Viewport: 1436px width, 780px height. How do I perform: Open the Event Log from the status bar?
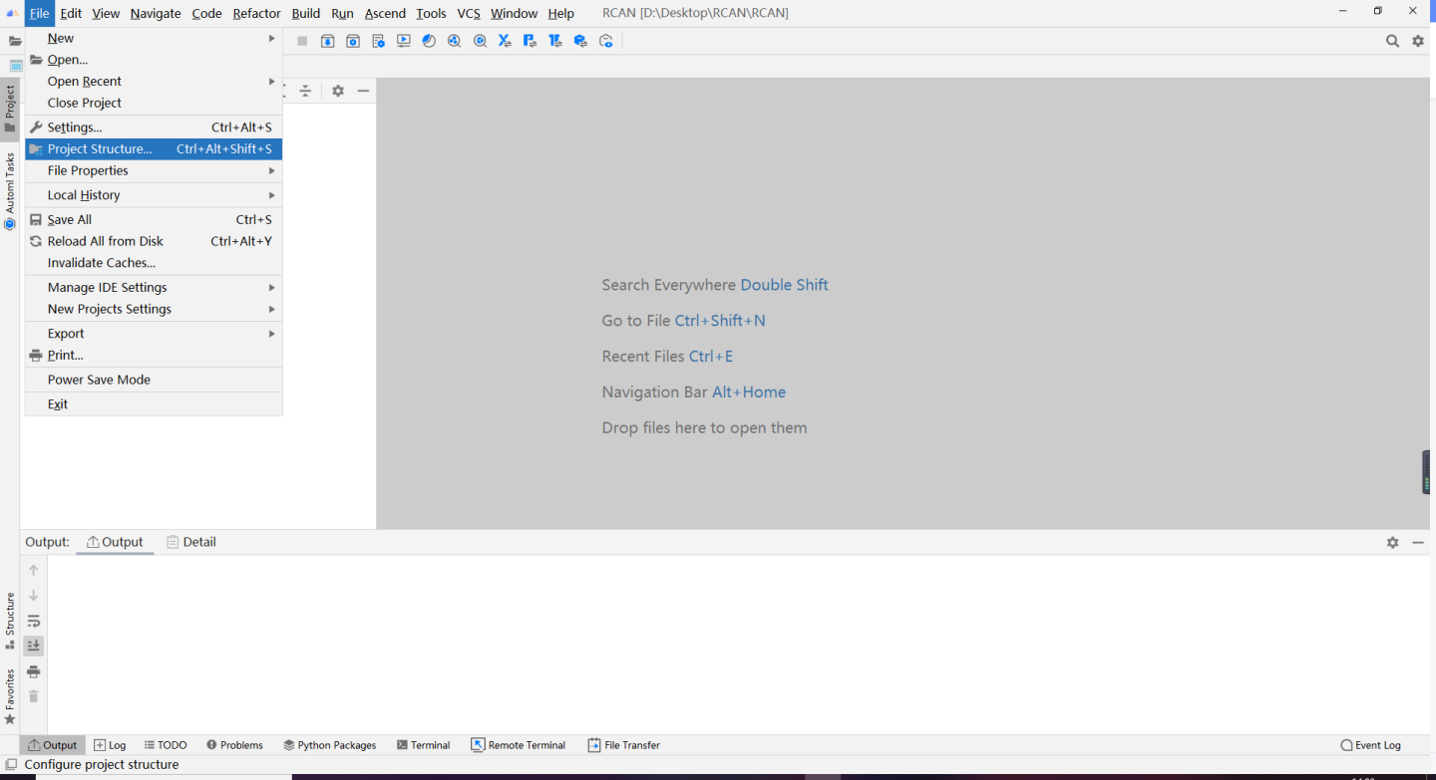(1371, 744)
